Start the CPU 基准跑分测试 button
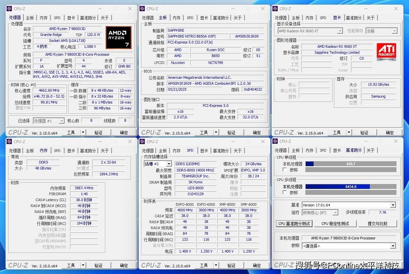Screen dimensions: 409x274 (x=294, y=224)
